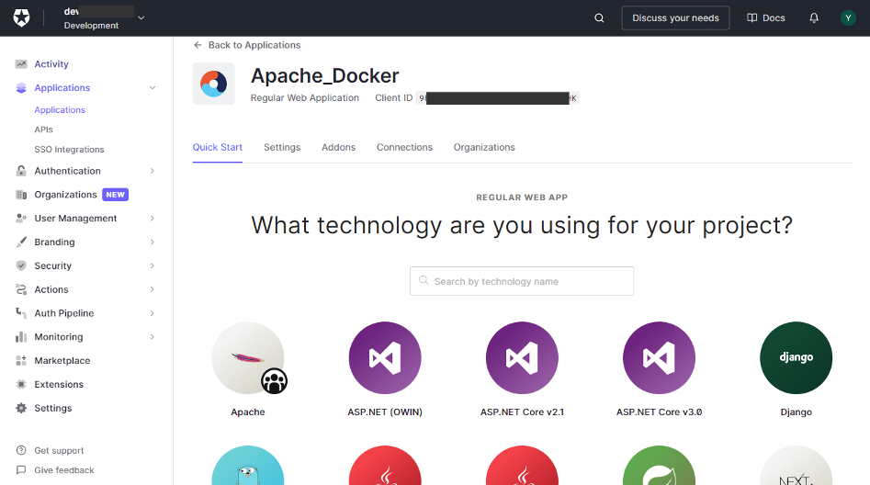Open SSO Integrations in sidebar
This screenshot has height=485, width=870.
click(x=69, y=150)
